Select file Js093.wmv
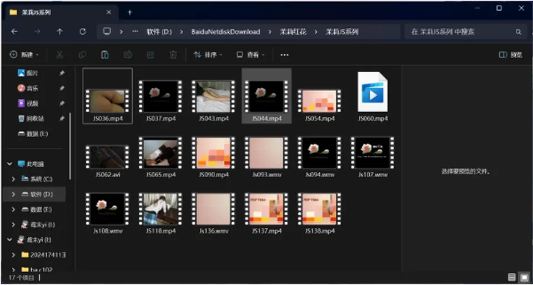 click(x=266, y=157)
